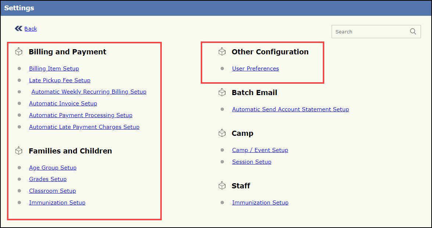This screenshot has width=432, height=228.
Task: Select Automatic Invoice Setup link
Action: 63,104
